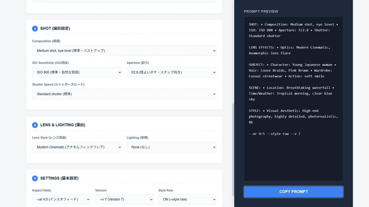Open the Lighting dropdown set to None
The height and width of the screenshot is (207, 369).
click(172, 147)
